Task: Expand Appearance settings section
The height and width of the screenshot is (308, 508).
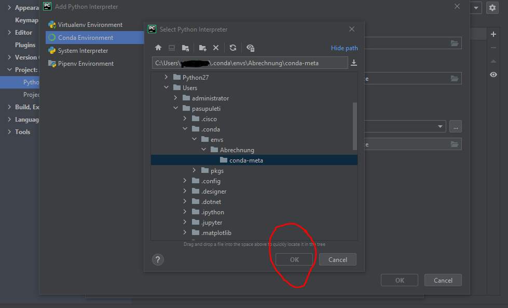Action: tap(9, 7)
